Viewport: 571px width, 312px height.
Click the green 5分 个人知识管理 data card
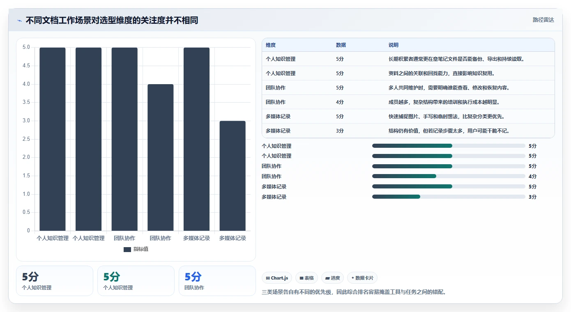click(136, 281)
